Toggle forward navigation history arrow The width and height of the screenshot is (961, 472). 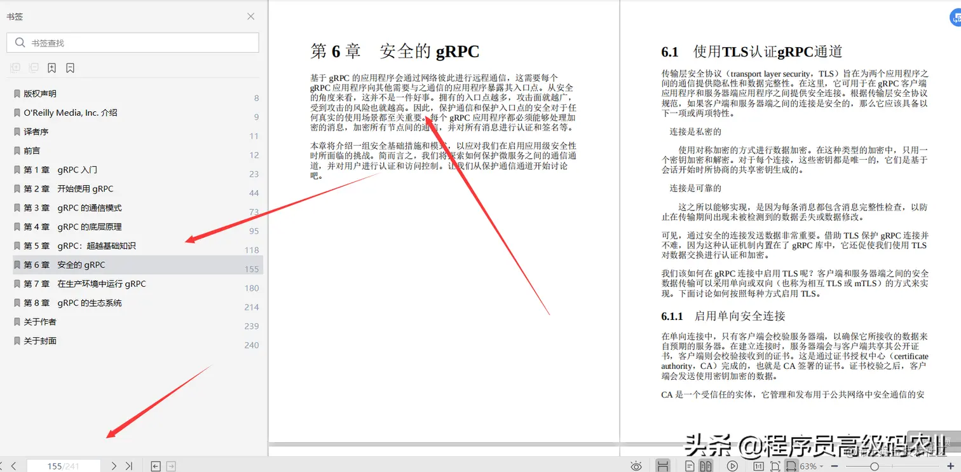(x=170, y=465)
